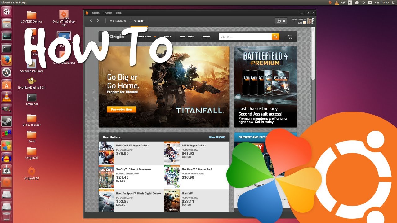The width and height of the screenshot is (397, 223).
Task: Click the Steam tray indicator
Action: [343, 2]
